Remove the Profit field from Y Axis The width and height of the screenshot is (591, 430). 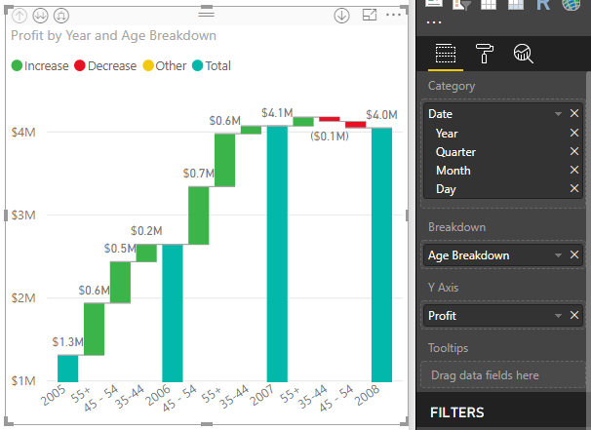pyautogui.click(x=574, y=315)
